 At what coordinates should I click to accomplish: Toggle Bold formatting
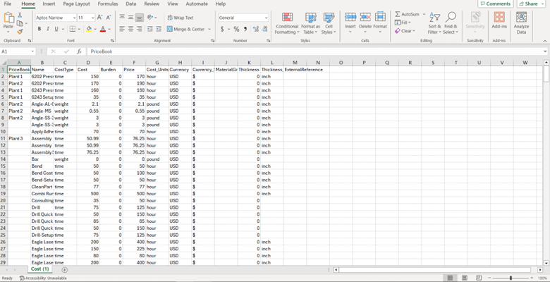[x=39, y=29]
